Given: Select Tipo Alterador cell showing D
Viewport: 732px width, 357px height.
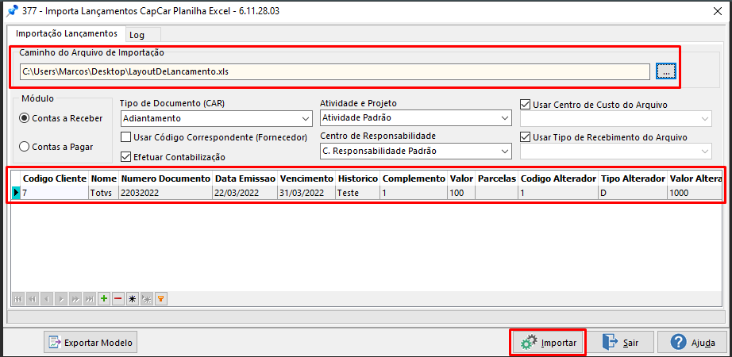Looking at the screenshot, I should tap(633, 193).
